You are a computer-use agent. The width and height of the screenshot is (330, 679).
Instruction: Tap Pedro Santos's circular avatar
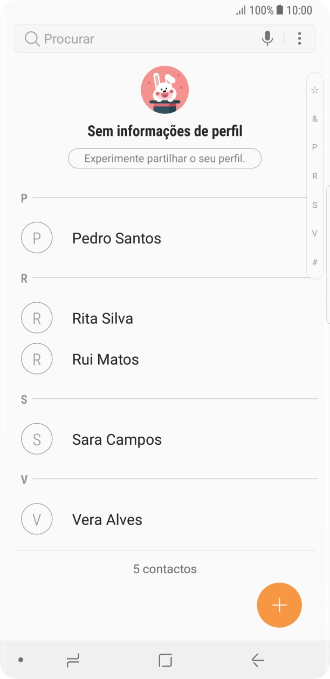pyautogui.click(x=37, y=237)
